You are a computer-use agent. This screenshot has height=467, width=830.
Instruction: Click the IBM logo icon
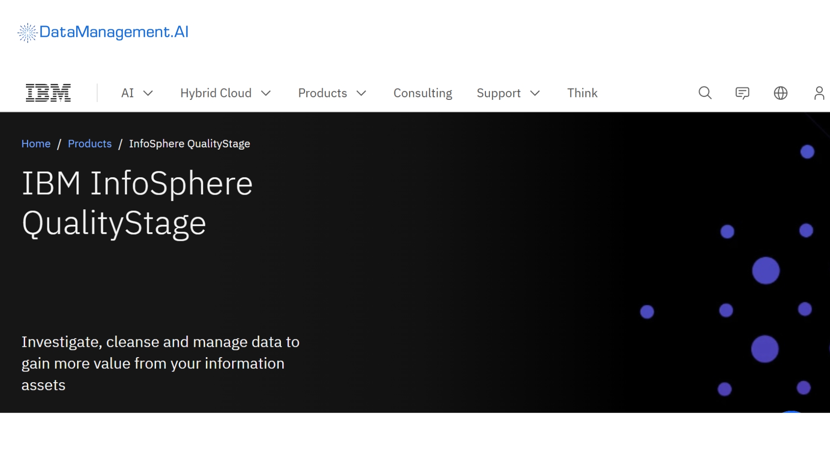(48, 93)
